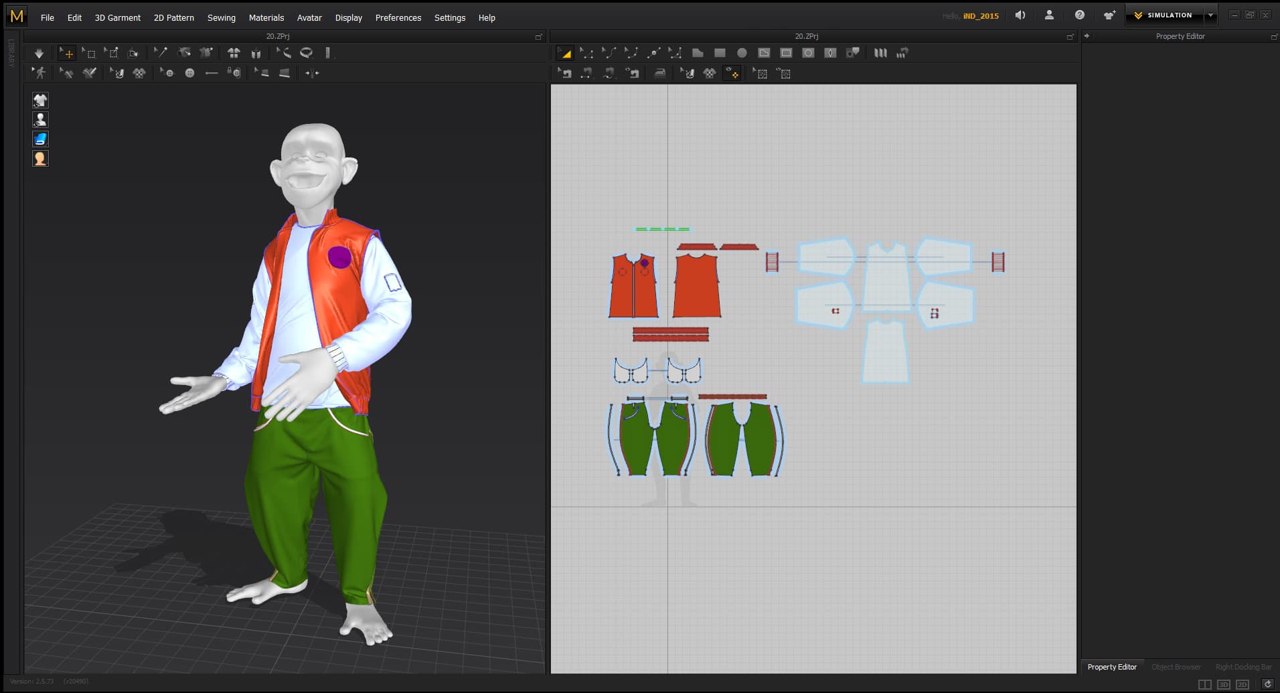Viewport: 1280px width, 693px height.
Task: Click the Button placement tool
Action: pyautogui.click(x=190, y=73)
